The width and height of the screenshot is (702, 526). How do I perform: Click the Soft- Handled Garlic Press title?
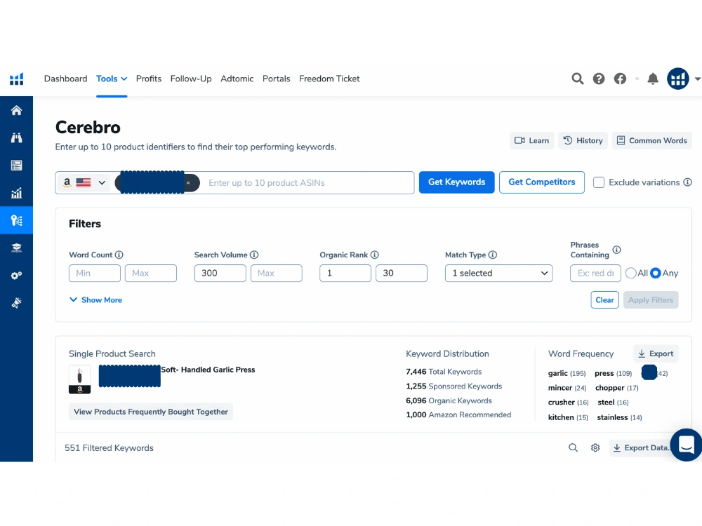pos(208,370)
